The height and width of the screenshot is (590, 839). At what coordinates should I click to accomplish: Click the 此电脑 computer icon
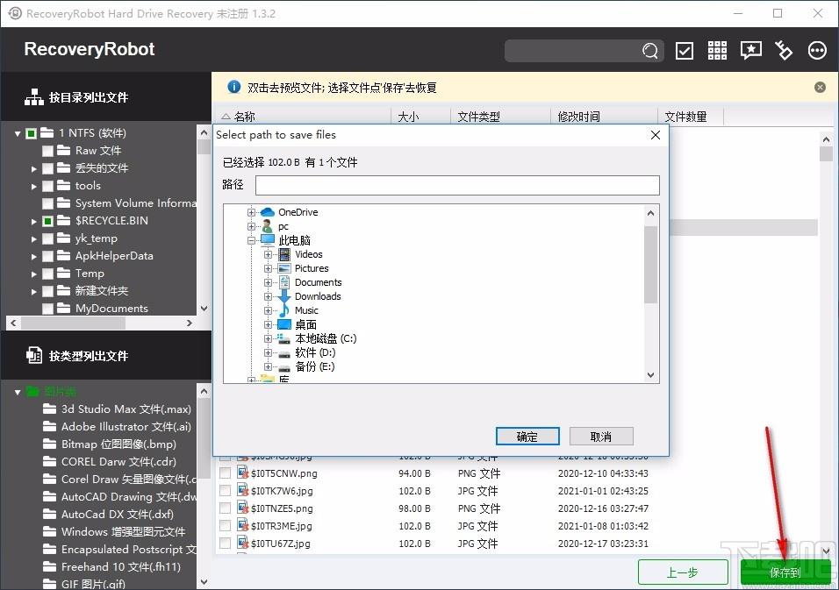(268, 240)
